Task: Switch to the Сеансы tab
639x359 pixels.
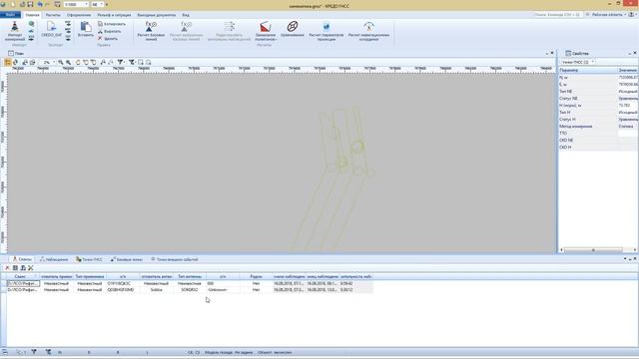Action: (22, 259)
